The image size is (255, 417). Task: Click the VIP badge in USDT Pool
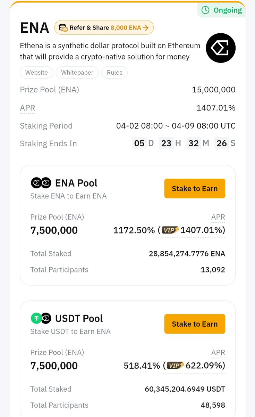(176, 365)
